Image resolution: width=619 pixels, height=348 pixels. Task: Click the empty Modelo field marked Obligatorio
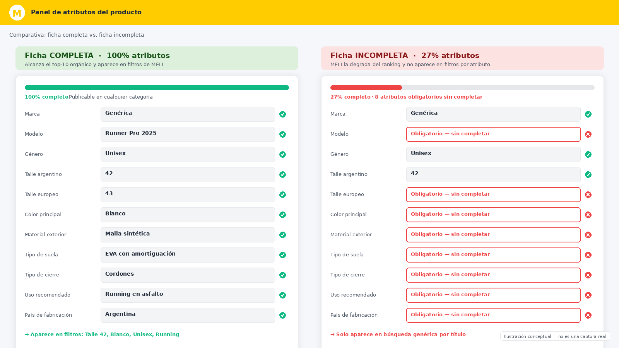tap(493, 134)
